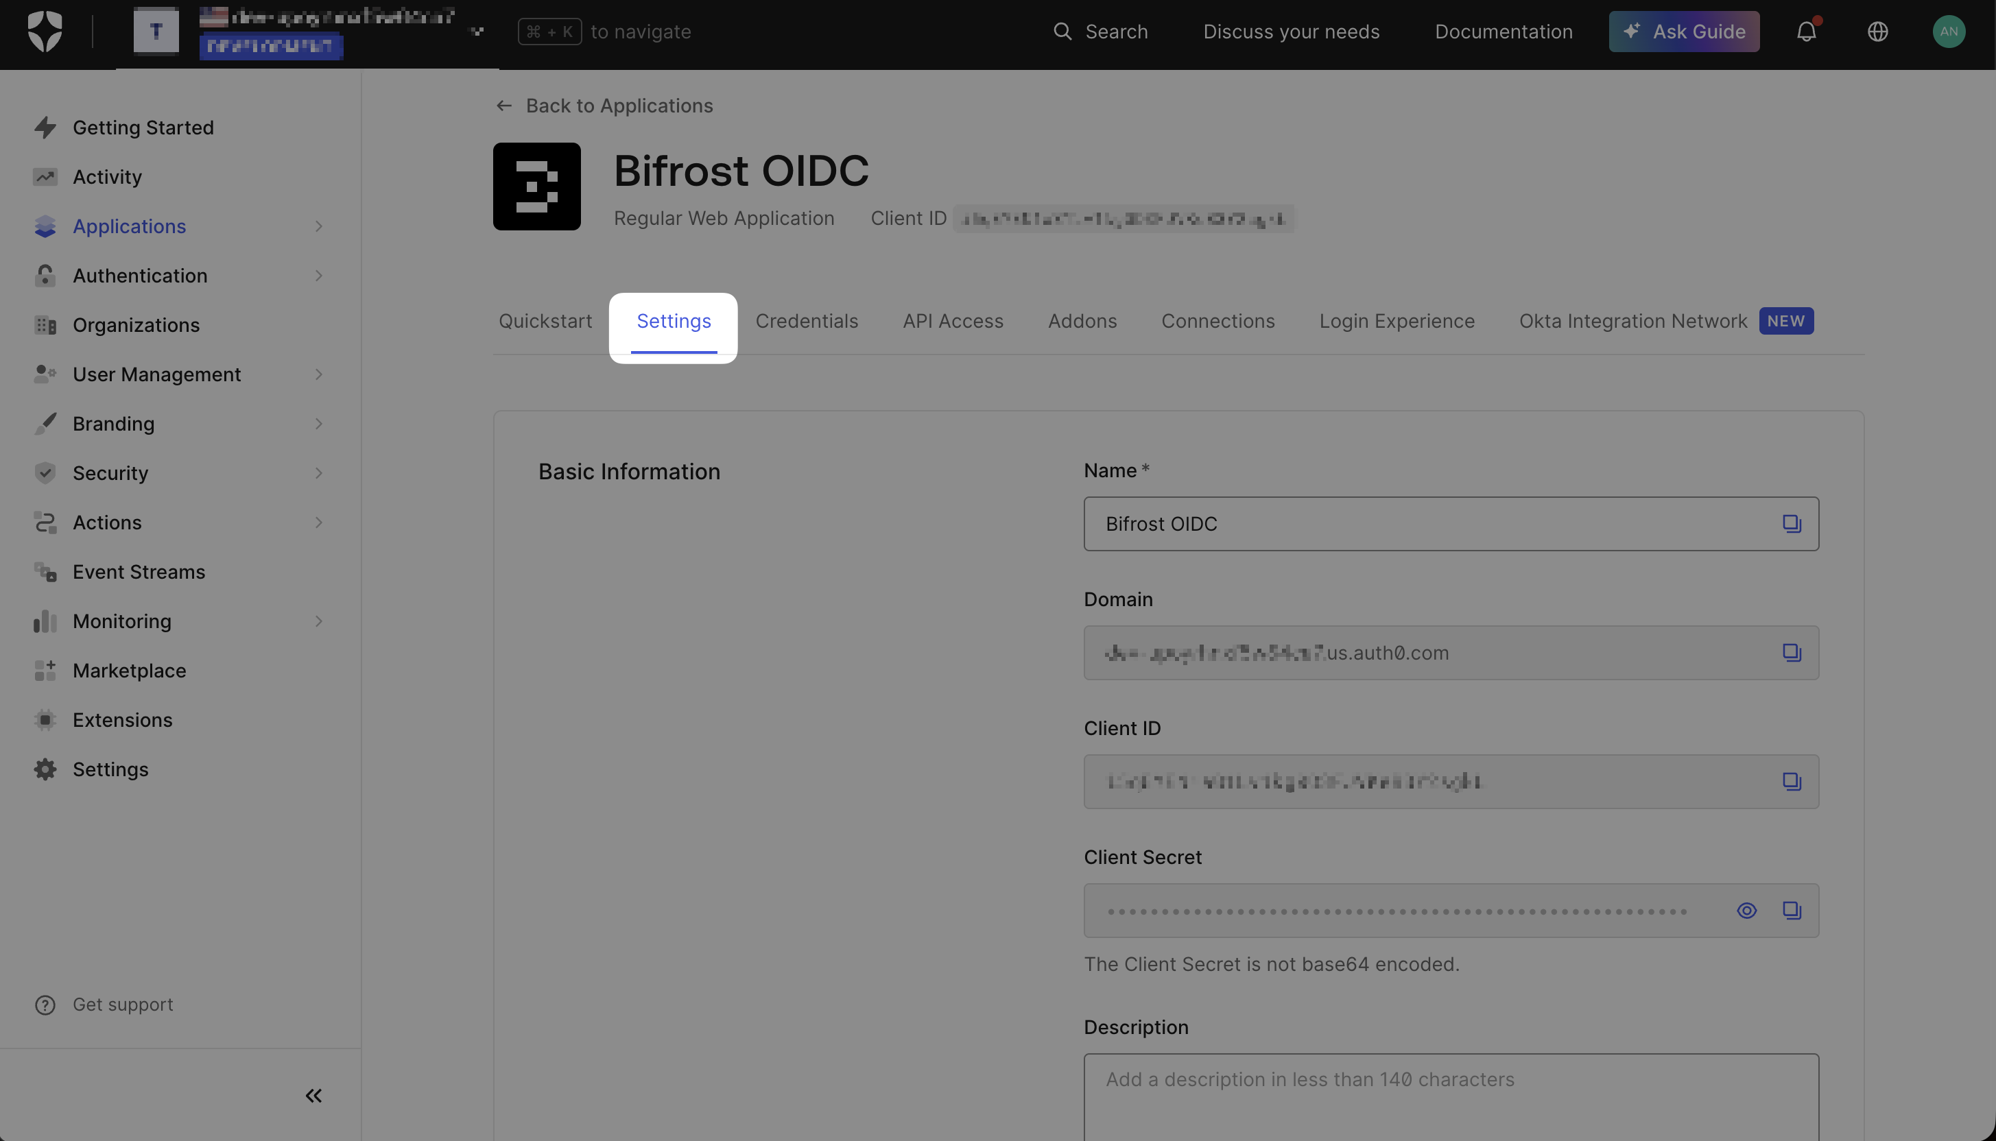Click the Security shield icon

point(45,473)
